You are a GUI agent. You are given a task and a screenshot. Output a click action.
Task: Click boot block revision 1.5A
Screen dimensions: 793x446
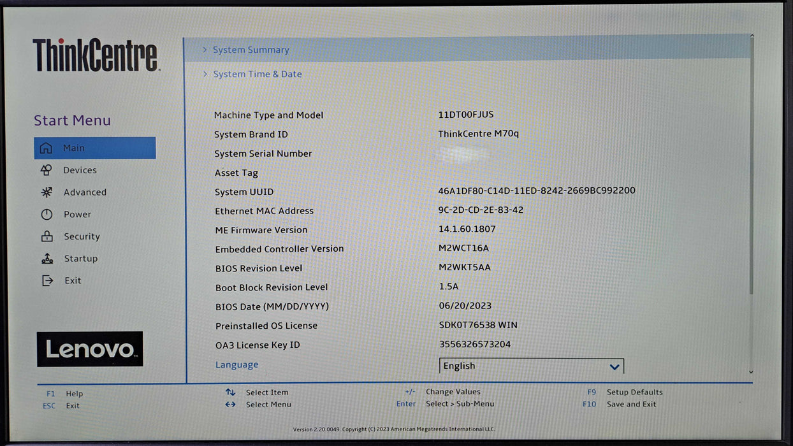pyautogui.click(x=449, y=286)
